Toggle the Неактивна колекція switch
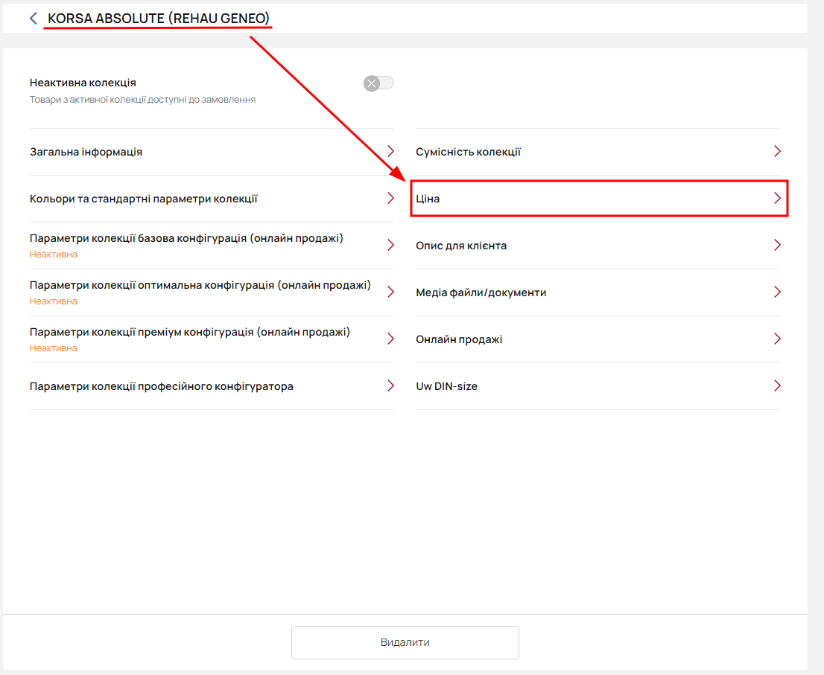The width and height of the screenshot is (824, 675). click(x=378, y=83)
